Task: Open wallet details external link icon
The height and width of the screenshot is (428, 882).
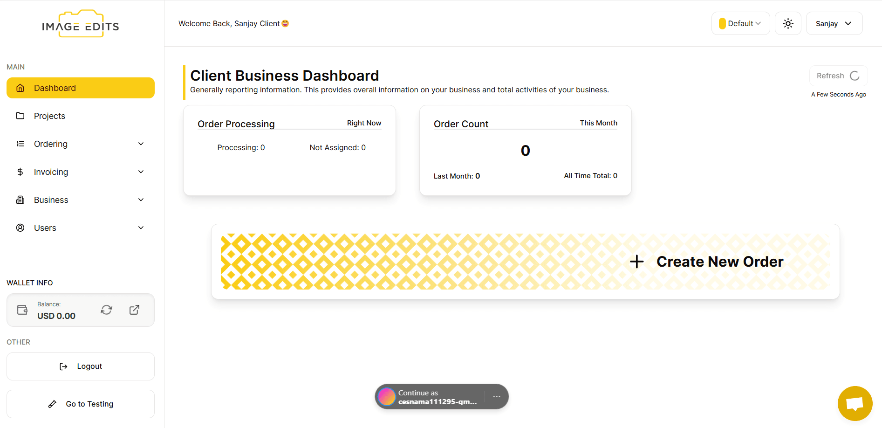Action: [134, 310]
